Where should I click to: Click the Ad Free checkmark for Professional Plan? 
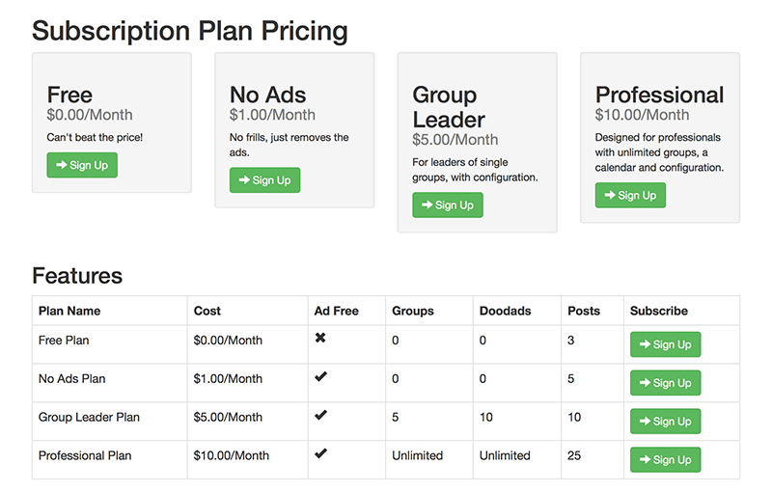[320, 453]
